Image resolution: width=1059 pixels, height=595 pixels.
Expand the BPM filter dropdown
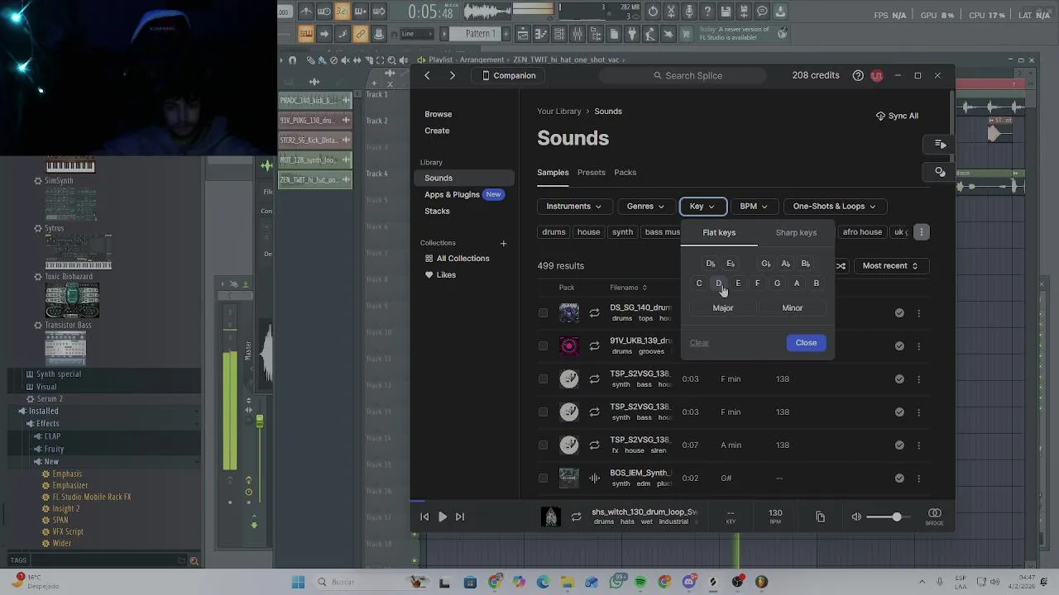(753, 207)
